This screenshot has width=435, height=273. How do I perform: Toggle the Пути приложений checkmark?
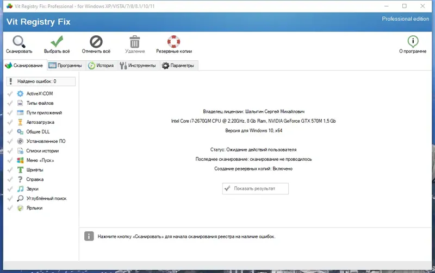pos(10,113)
